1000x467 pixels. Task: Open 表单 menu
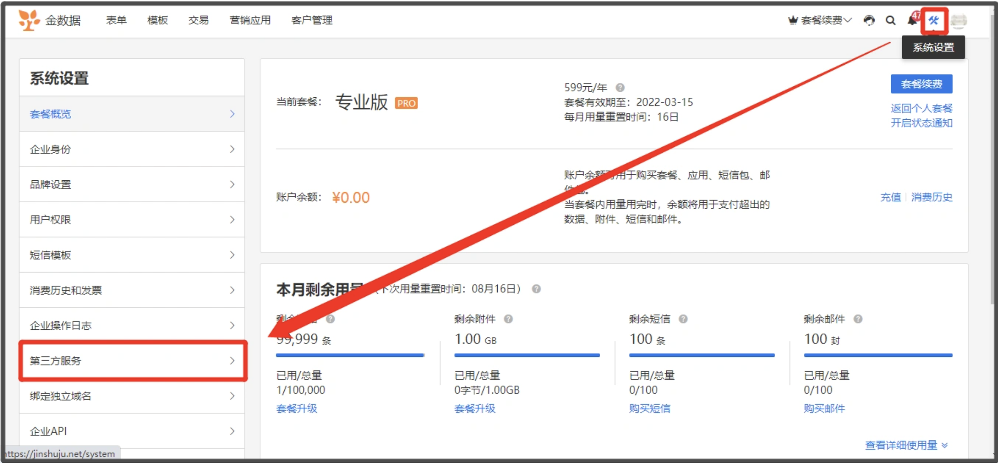click(x=116, y=20)
